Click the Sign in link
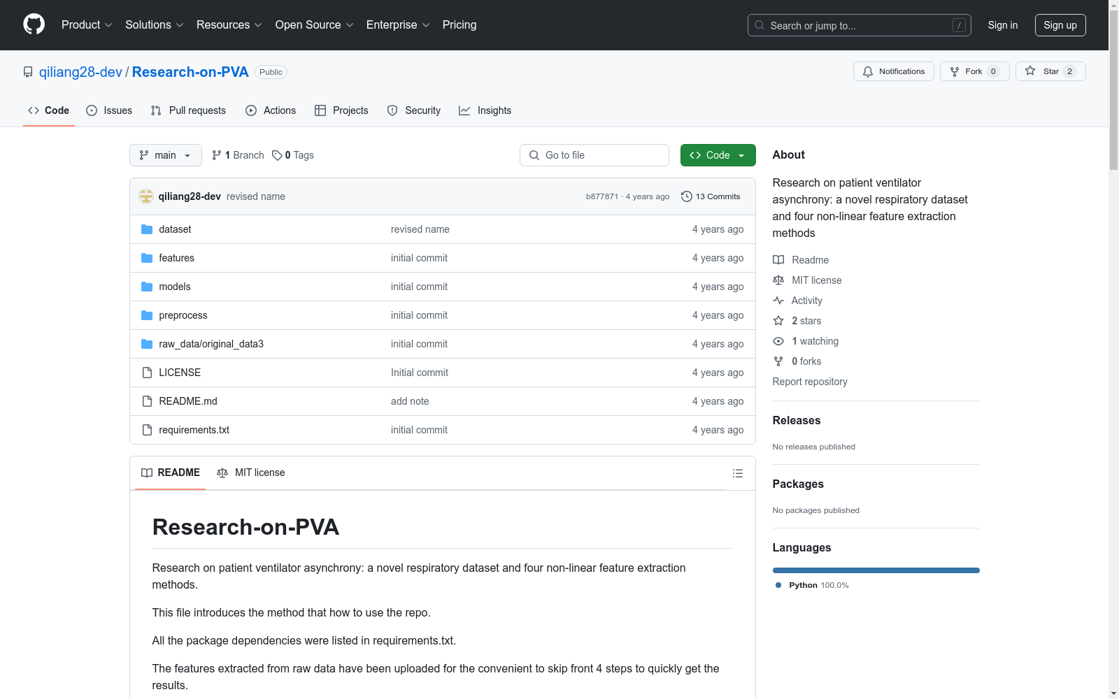This screenshot has width=1119, height=699. [x=1003, y=25]
